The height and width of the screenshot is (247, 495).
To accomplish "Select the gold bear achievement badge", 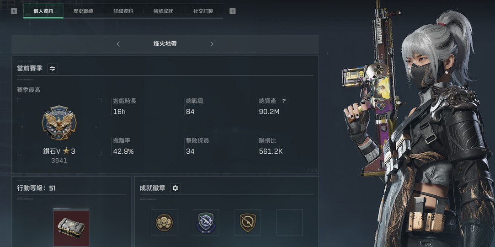I will [x=164, y=222].
